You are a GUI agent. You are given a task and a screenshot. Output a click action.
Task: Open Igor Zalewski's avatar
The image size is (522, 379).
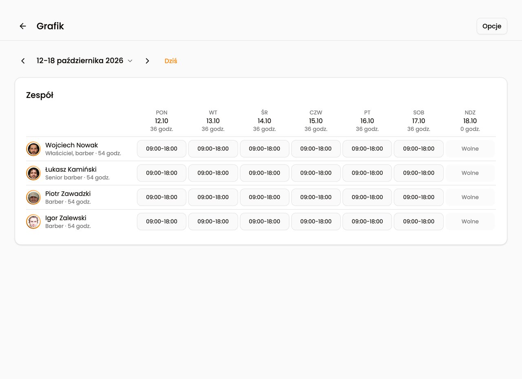point(33,222)
